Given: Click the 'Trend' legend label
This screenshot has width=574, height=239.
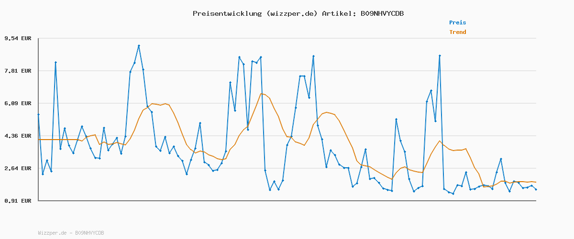Looking at the screenshot, I should click(x=457, y=32).
